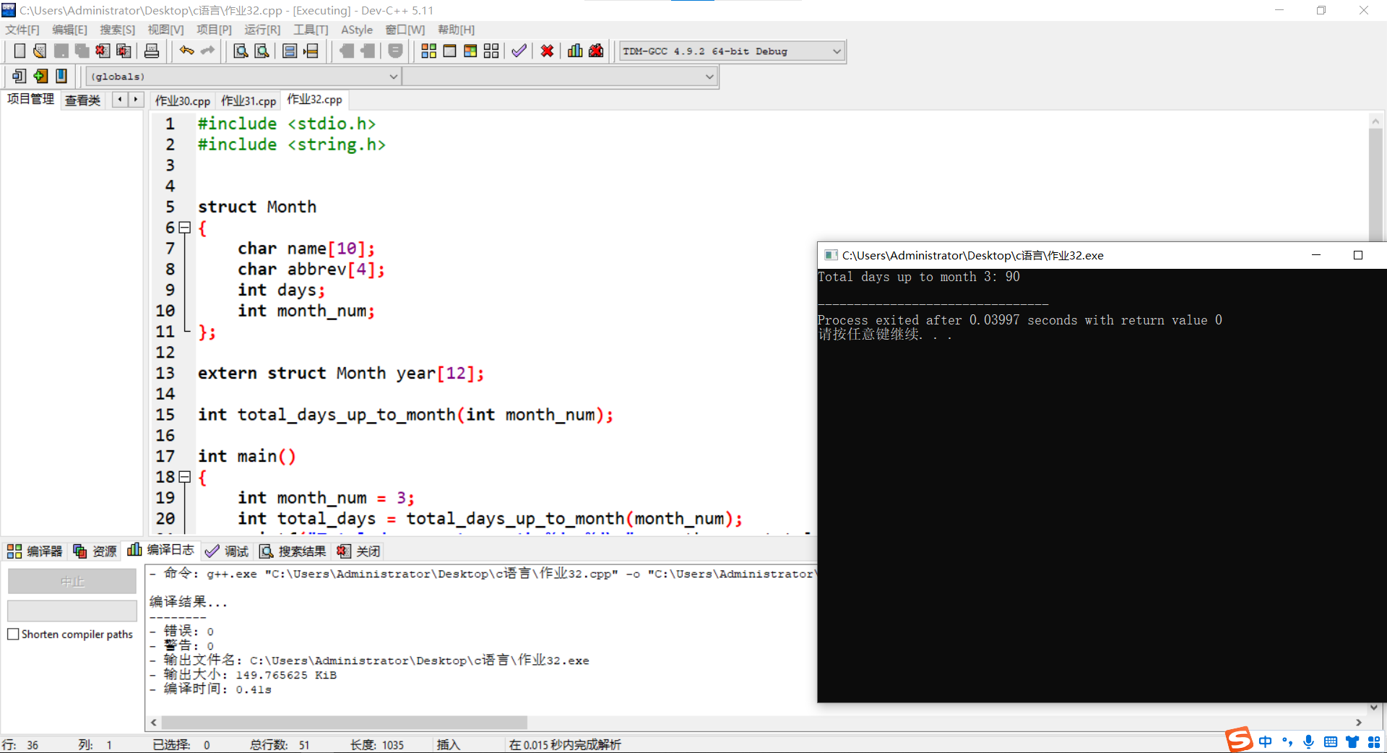Screen dimensions: 1387x753
Task: Click the Print icon in toolbar
Action: 152,51
